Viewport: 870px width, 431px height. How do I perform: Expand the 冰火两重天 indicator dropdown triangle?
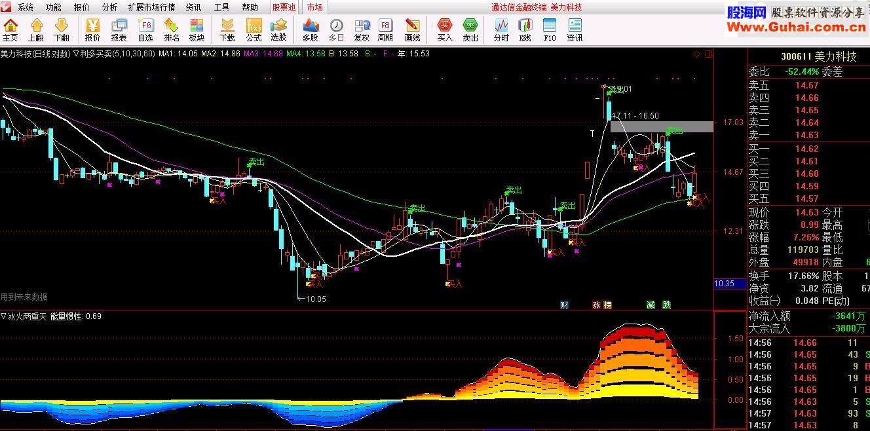click(3, 316)
